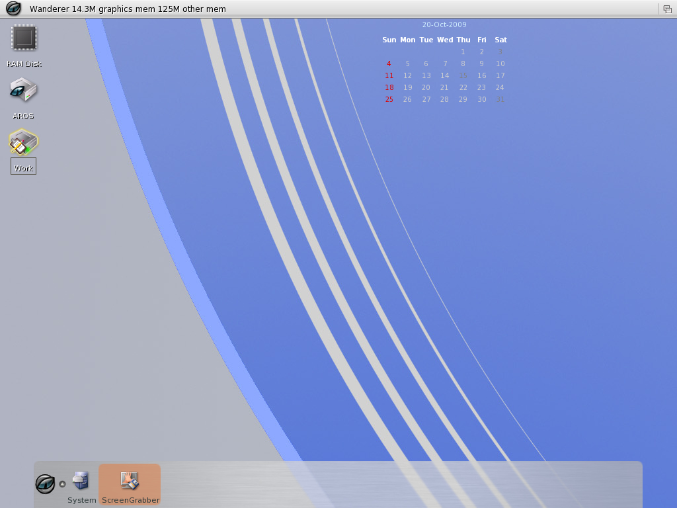Select red Sunday date 11 in calendar
677x508 pixels.
click(389, 76)
